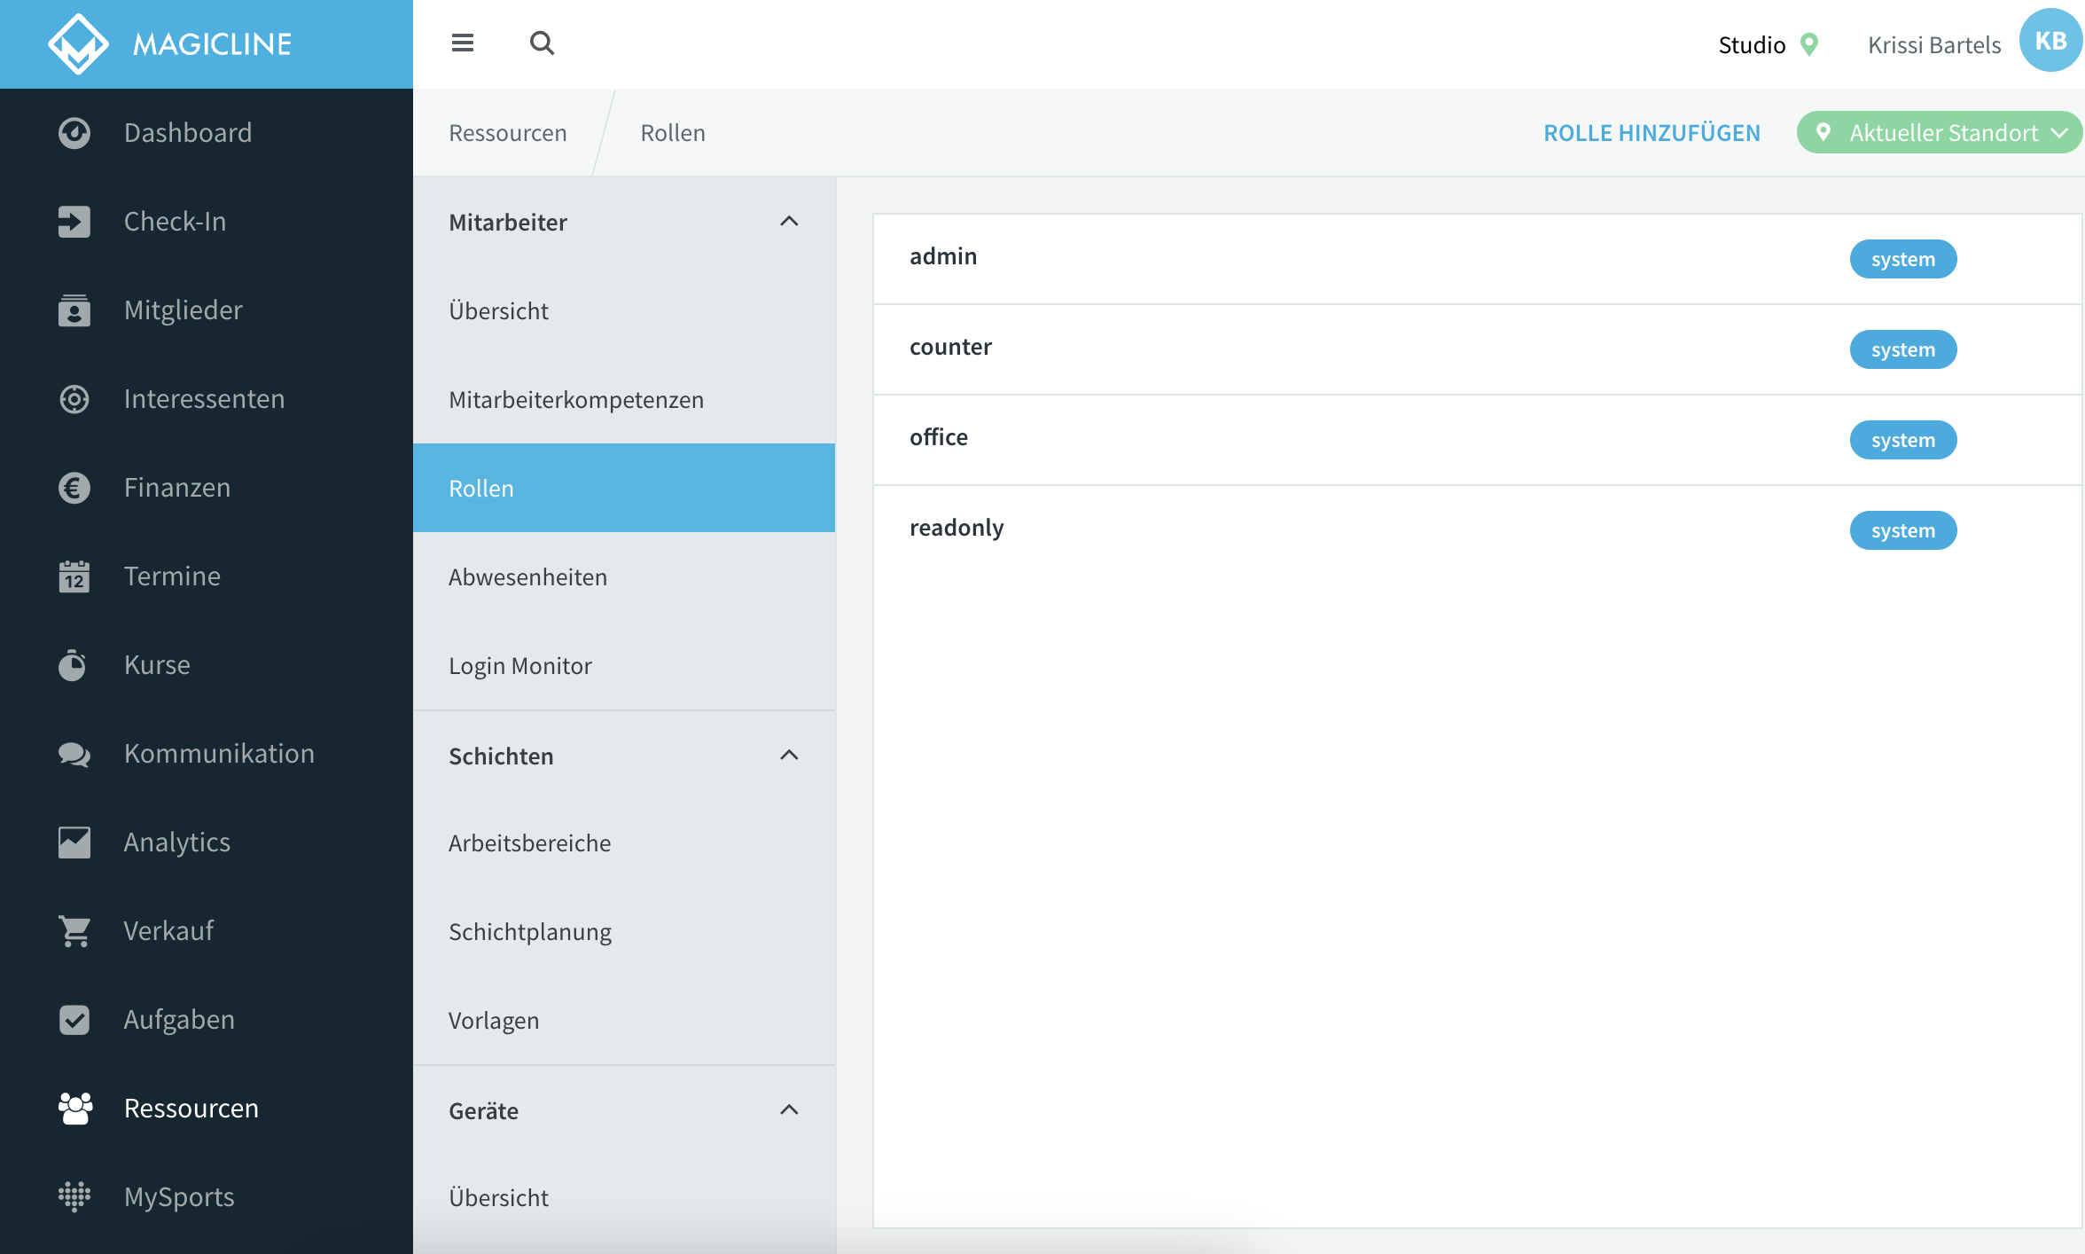Open Finanzen menu entry
2085x1254 pixels.
click(x=177, y=488)
